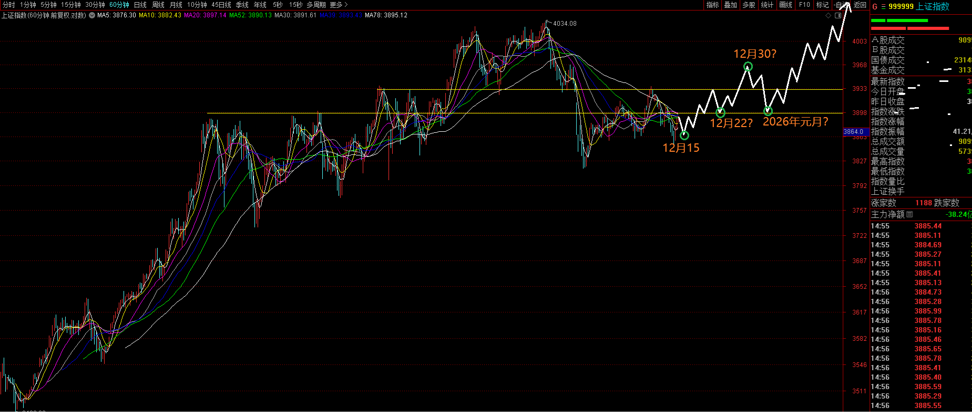Viewport: 972px width, 418px height.
Task: Open the list icon next to 999999
Action: point(883,7)
